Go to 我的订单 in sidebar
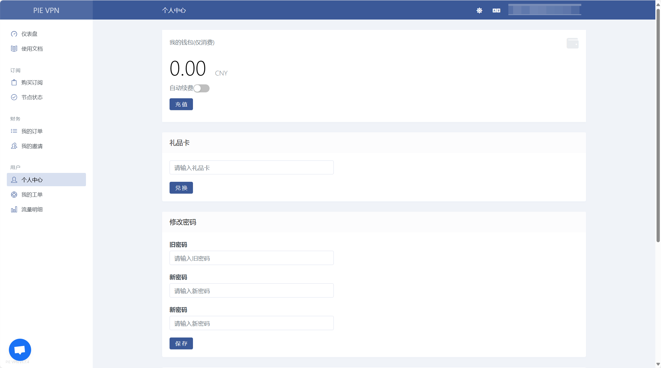This screenshot has width=661, height=368. tap(32, 131)
